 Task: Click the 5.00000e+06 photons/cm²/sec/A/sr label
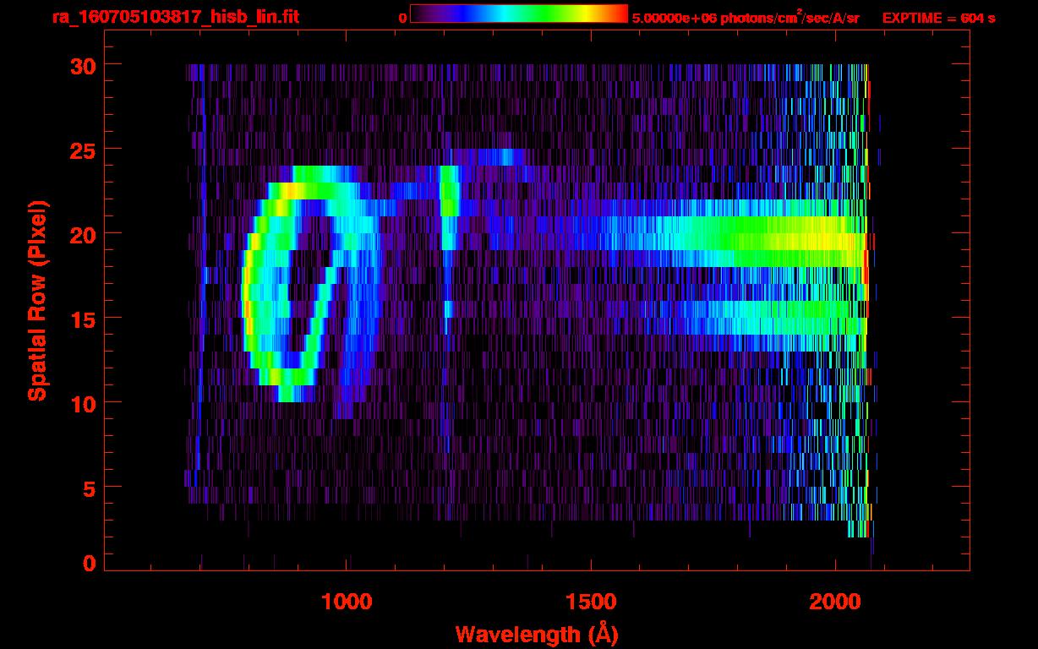click(x=746, y=17)
